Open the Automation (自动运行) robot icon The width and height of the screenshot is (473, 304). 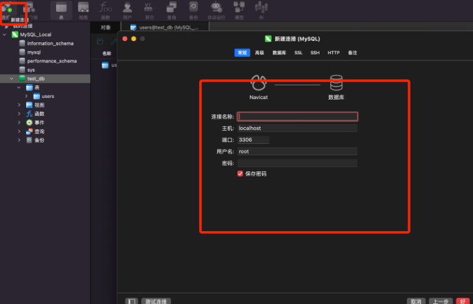click(216, 7)
